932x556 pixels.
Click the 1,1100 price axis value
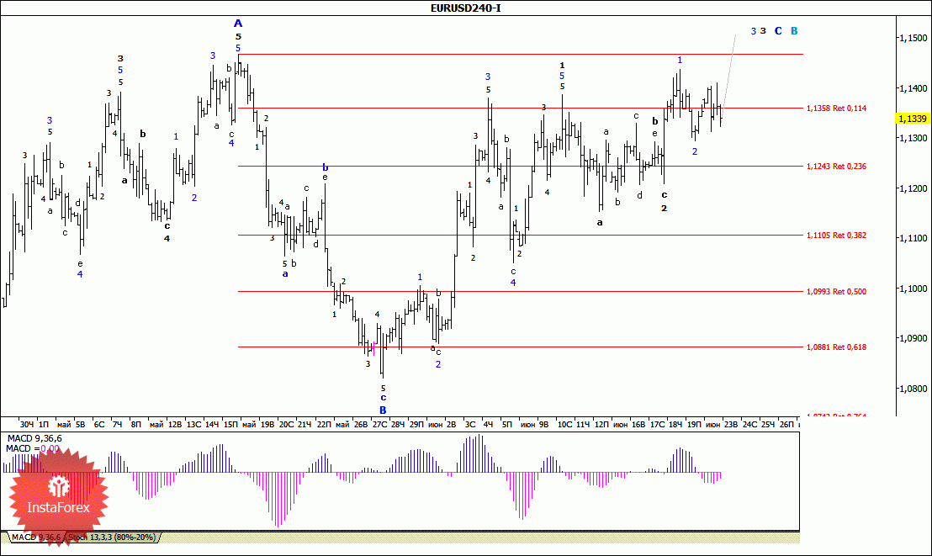coord(913,238)
